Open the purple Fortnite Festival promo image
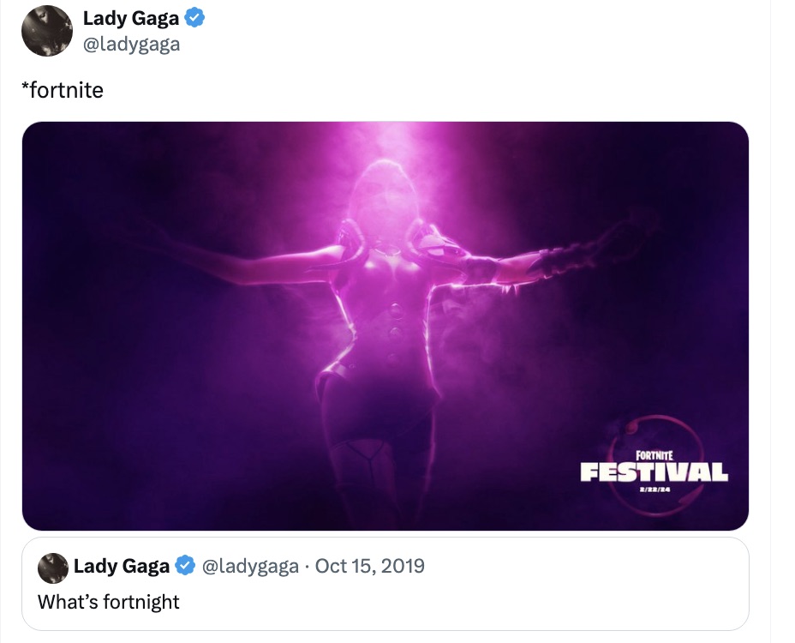795x643 pixels. pyautogui.click(x=257, y=386)
